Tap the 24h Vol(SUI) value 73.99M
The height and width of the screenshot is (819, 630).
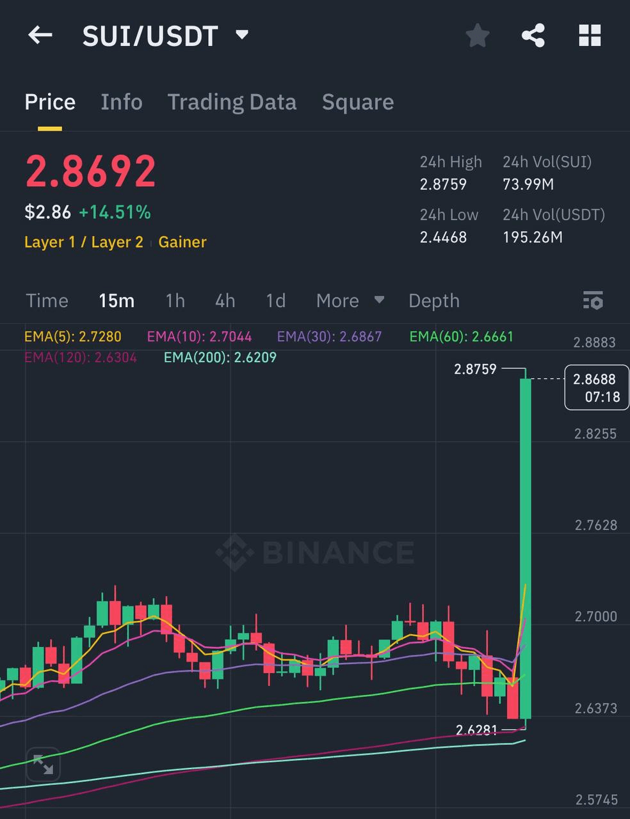click(x=528, y=184)
